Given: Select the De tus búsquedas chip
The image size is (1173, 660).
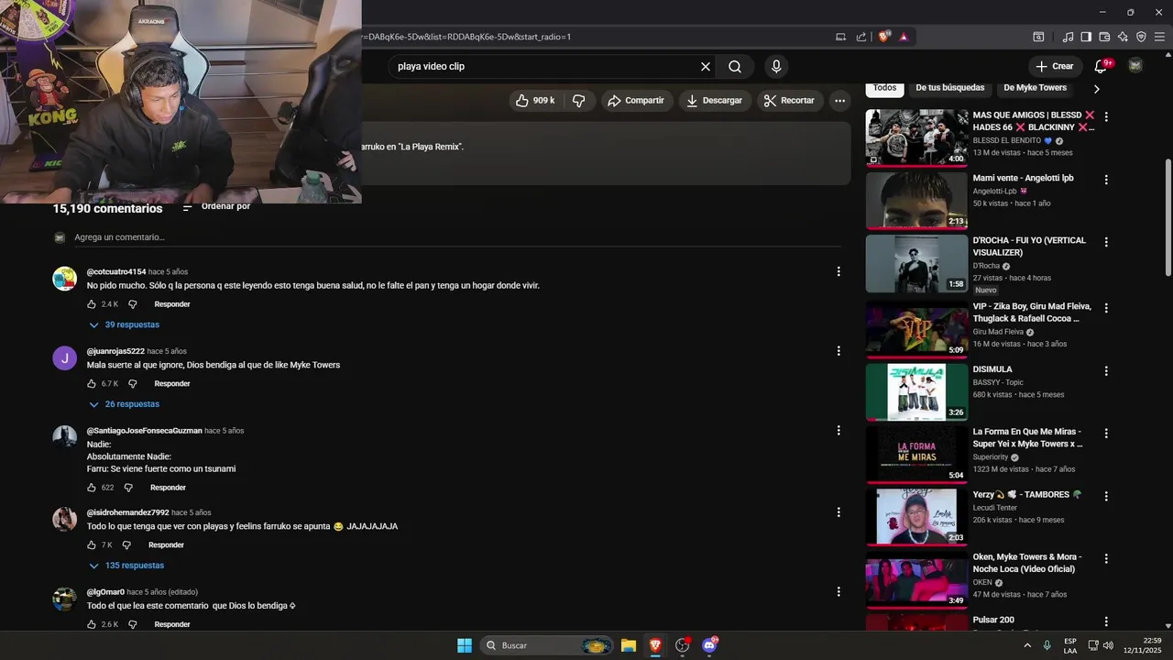Looking at the screenshot, I should (x=949, y=88).
